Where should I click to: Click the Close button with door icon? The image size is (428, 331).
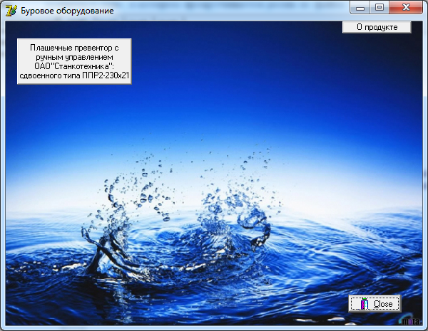(374, 303)
